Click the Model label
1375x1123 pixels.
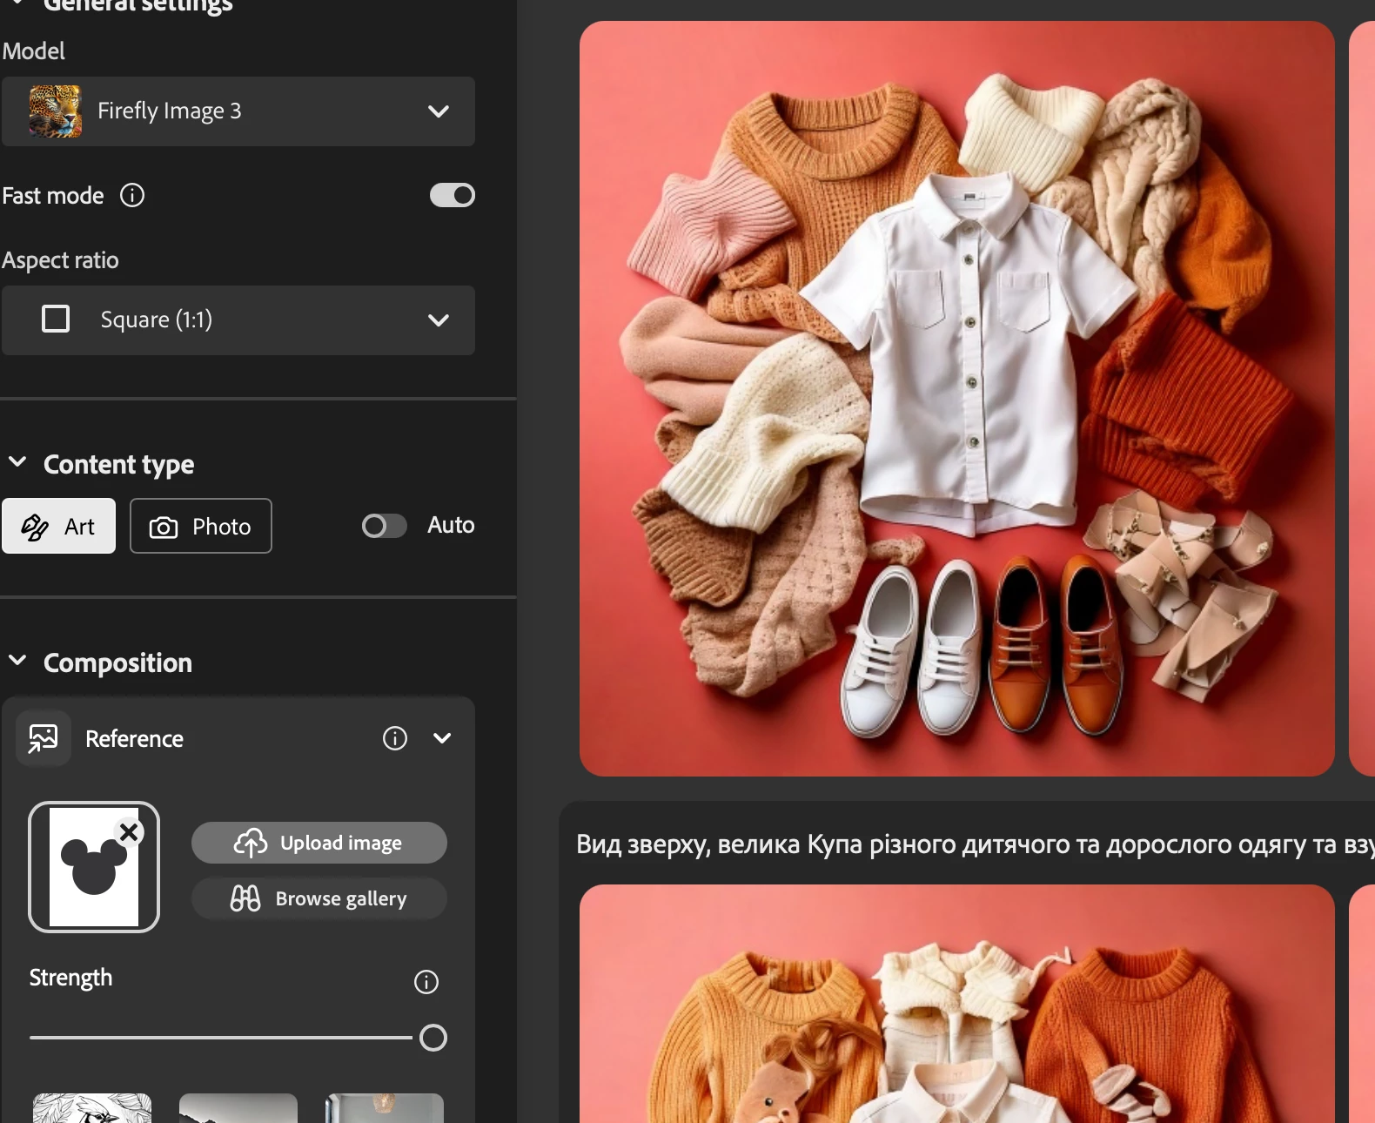[x=33, y=51]
